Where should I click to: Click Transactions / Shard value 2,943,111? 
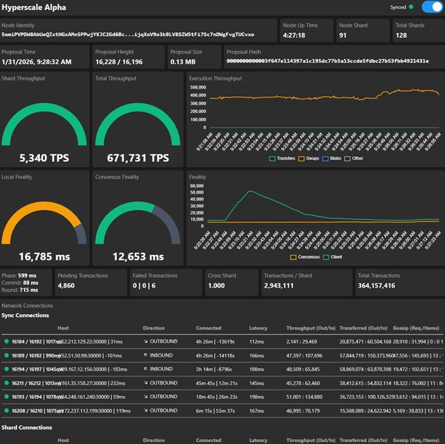click(279, 285)
